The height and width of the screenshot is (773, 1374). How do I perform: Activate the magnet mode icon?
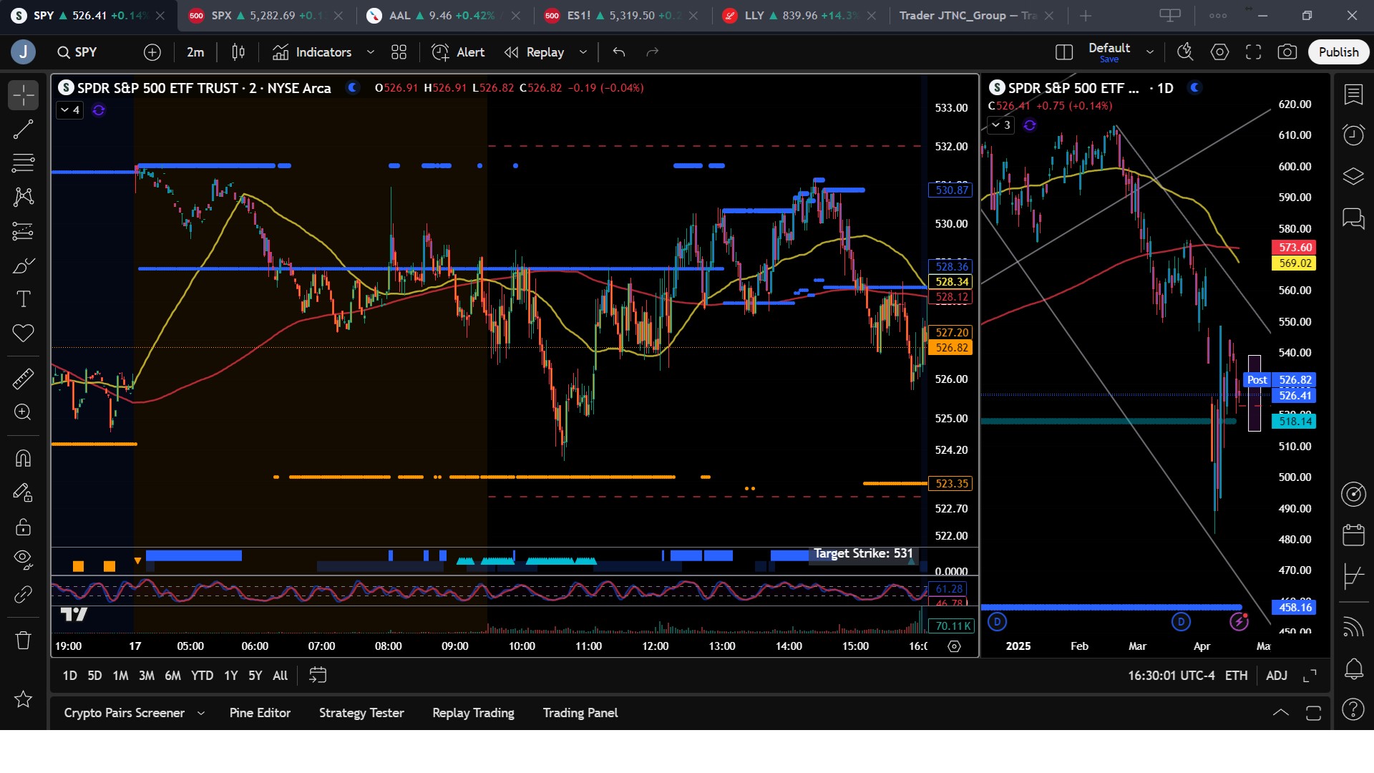23,458
